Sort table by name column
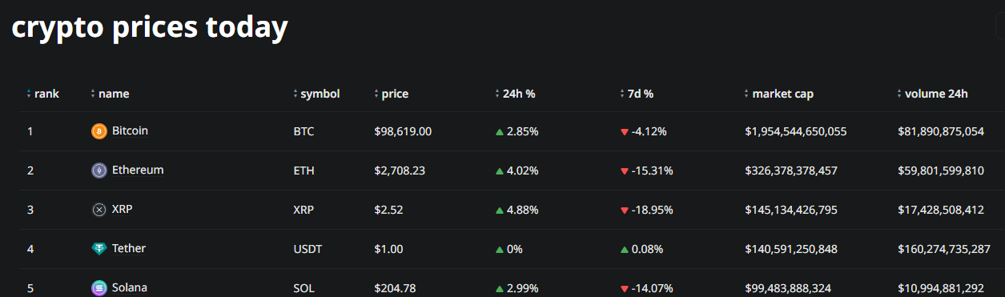This screenshot has width=1005, height=297. (x=110, y=94)
